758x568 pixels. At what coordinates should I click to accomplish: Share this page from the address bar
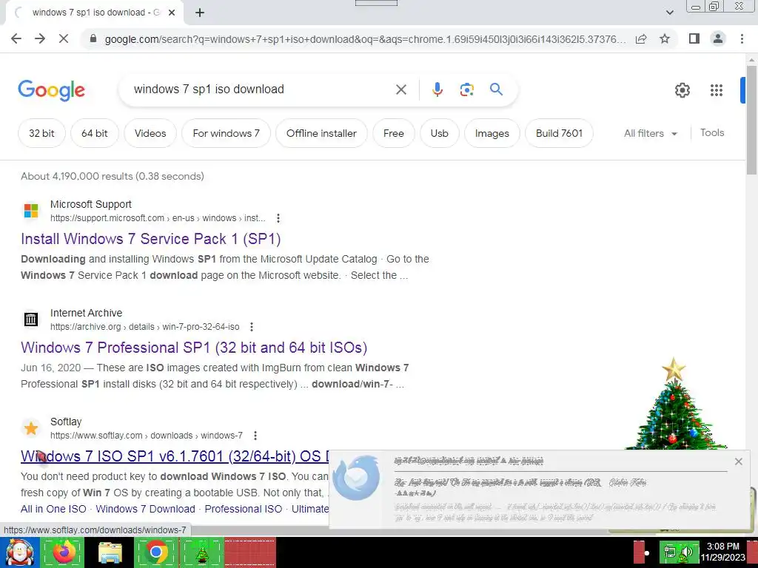point(641,38)
